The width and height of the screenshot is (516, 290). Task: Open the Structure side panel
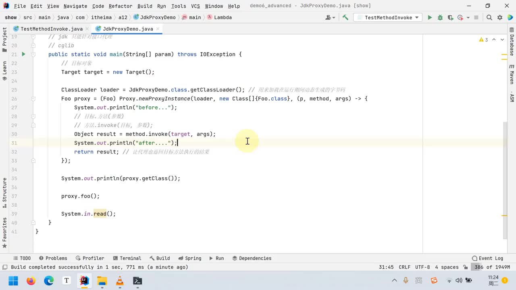[4, 193]
